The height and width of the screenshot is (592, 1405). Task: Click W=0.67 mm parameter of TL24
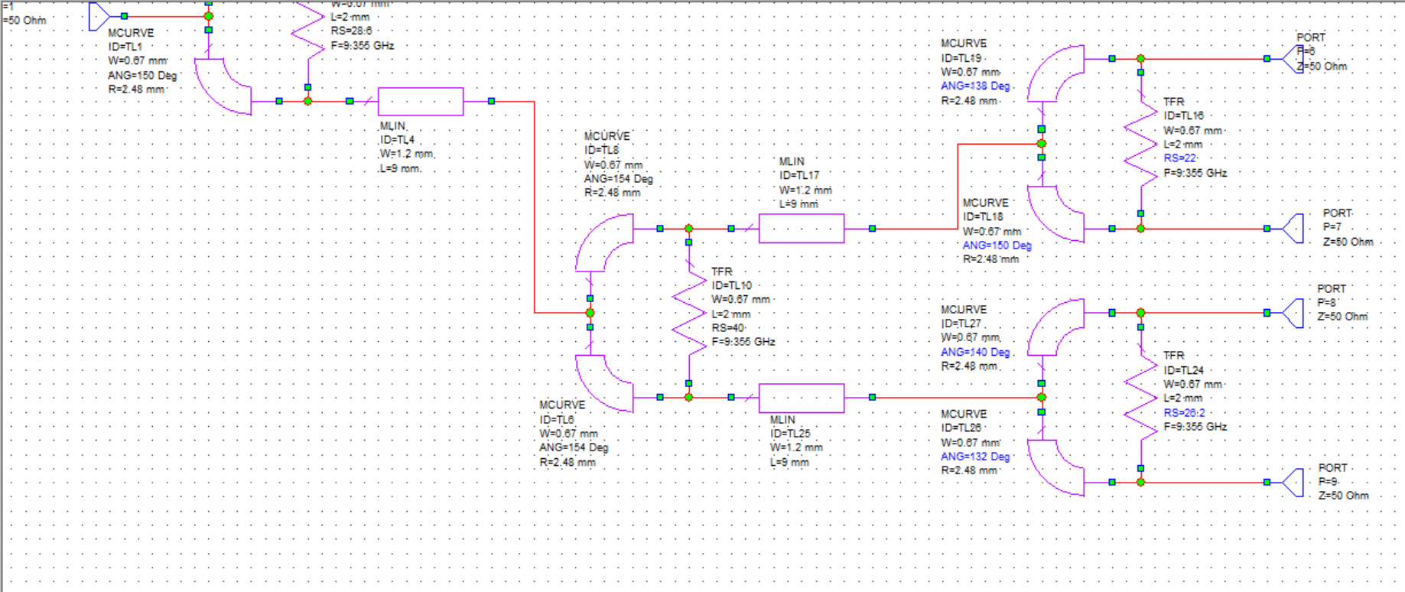(x=1193, y=384)
